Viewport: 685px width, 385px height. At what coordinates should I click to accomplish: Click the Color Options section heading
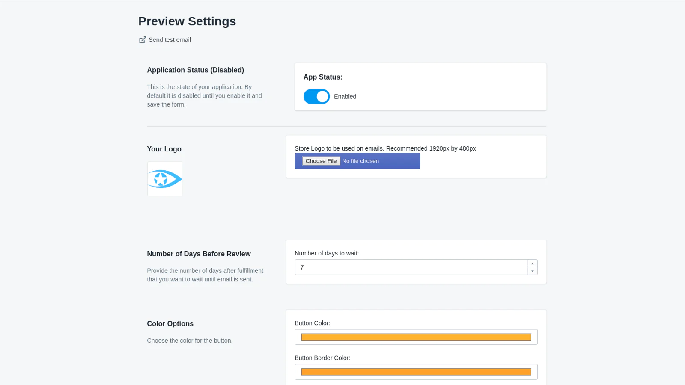coord(170,324)
